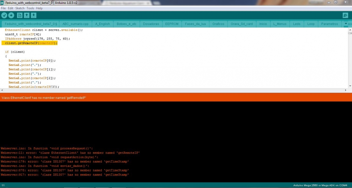Expand the tab list dropdown arrow
Screen dimensions: 352x188
346,24
